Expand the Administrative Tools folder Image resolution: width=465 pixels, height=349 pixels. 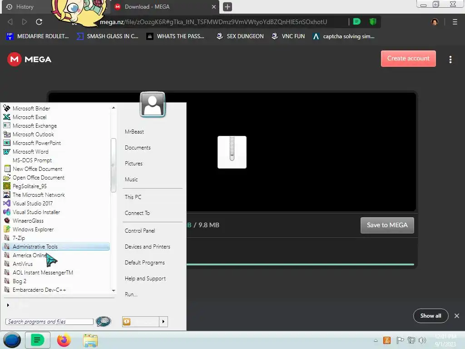click(56, 247)
